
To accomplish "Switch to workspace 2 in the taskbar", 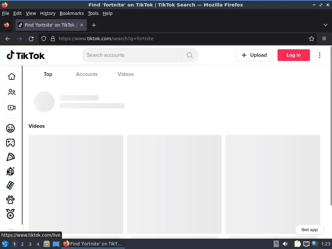I will tap(22, 244).
